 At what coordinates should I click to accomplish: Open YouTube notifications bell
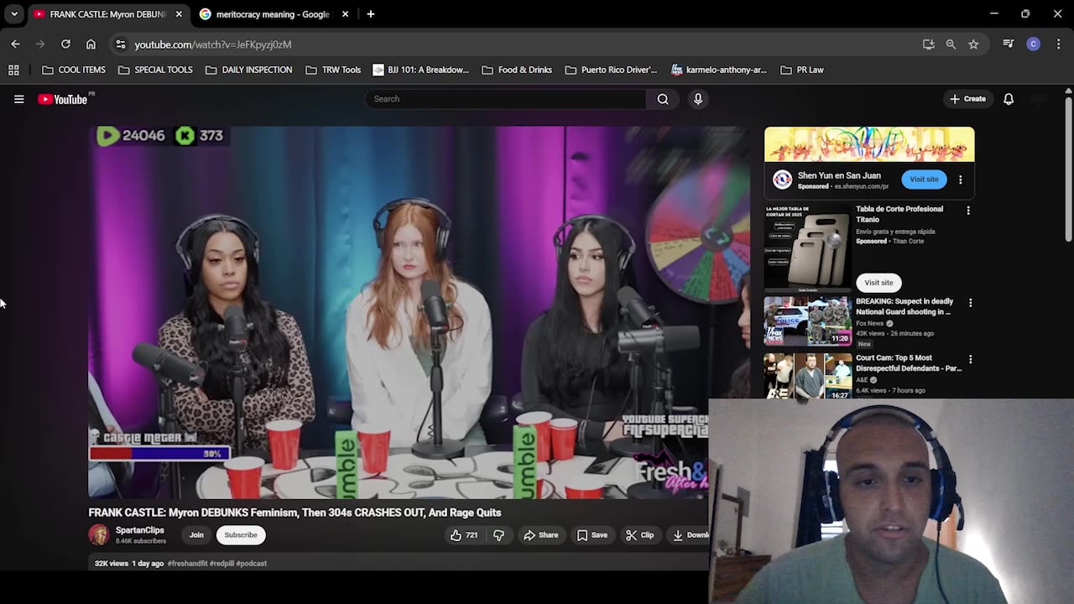(x=1009, y=99)
